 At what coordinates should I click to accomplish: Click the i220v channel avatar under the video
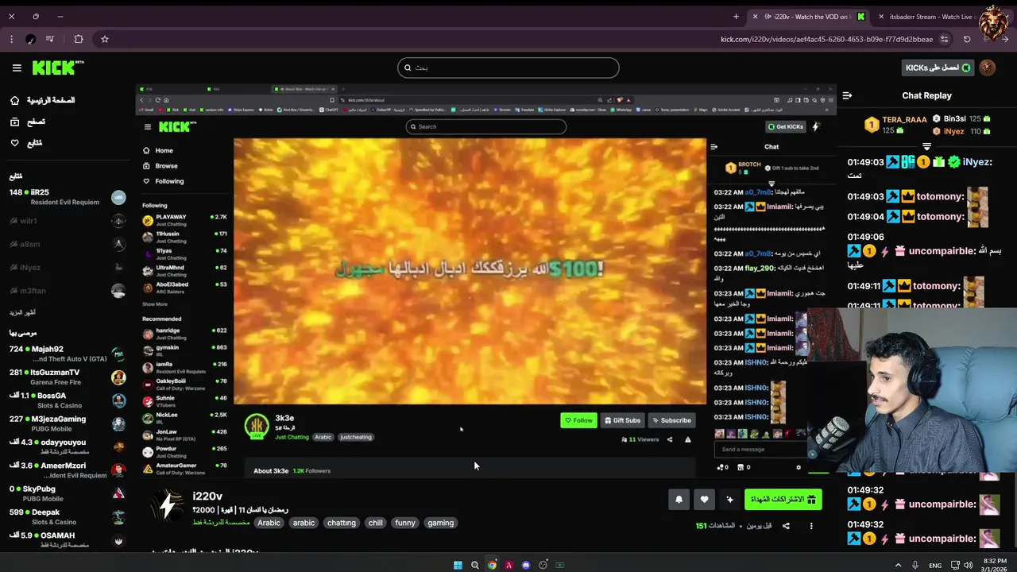coord(167,505)
